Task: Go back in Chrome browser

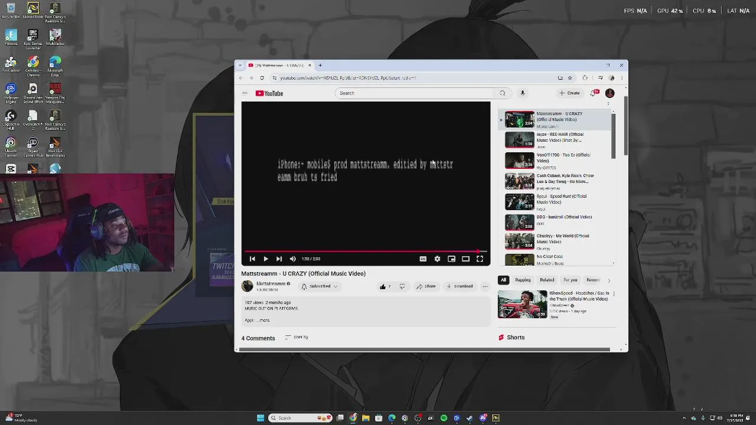Action: point(240,78)
